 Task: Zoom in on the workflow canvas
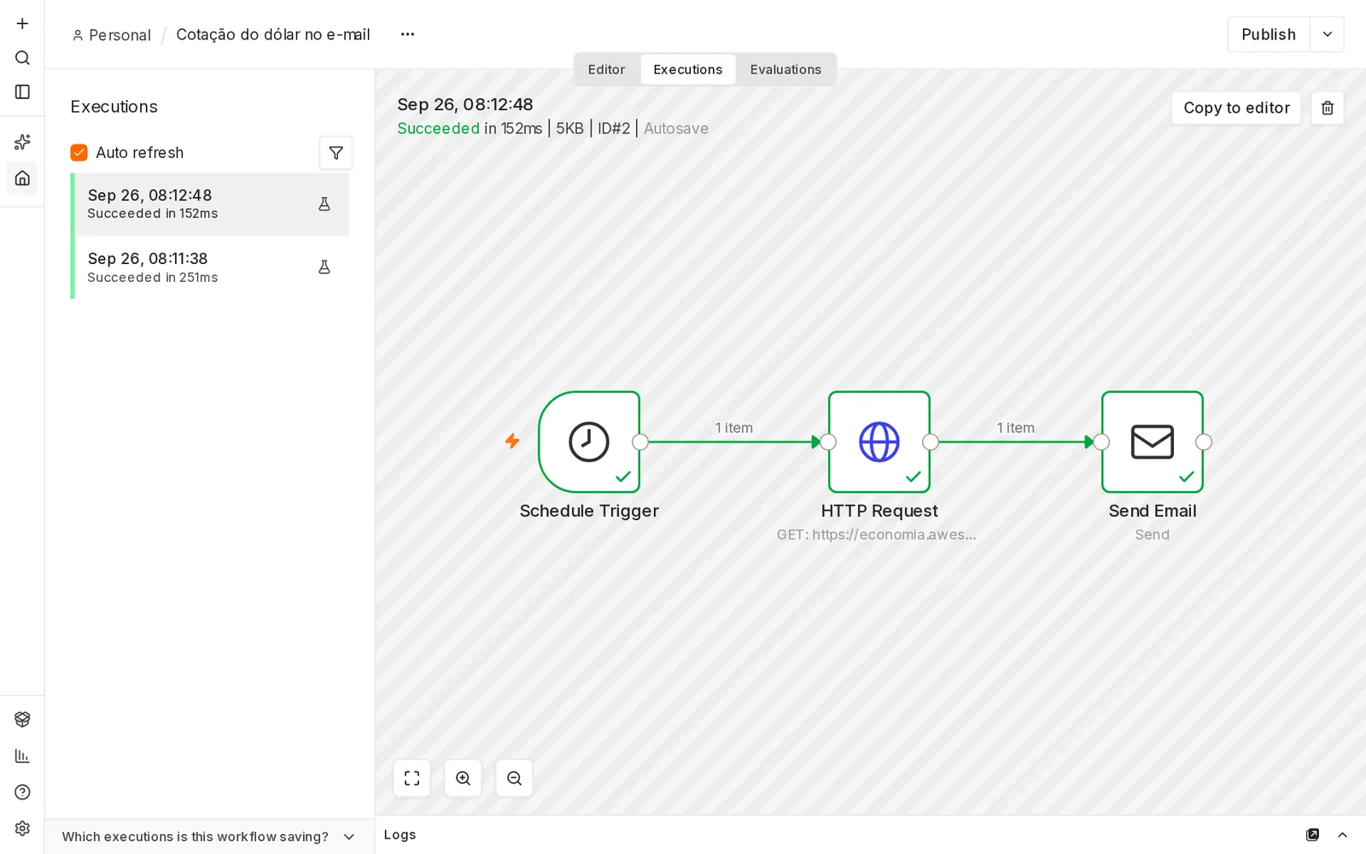463,778
